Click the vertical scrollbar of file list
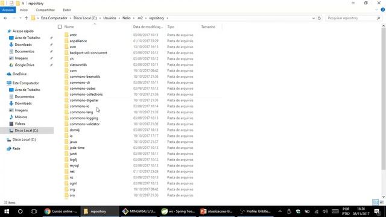 coord(384,98)
